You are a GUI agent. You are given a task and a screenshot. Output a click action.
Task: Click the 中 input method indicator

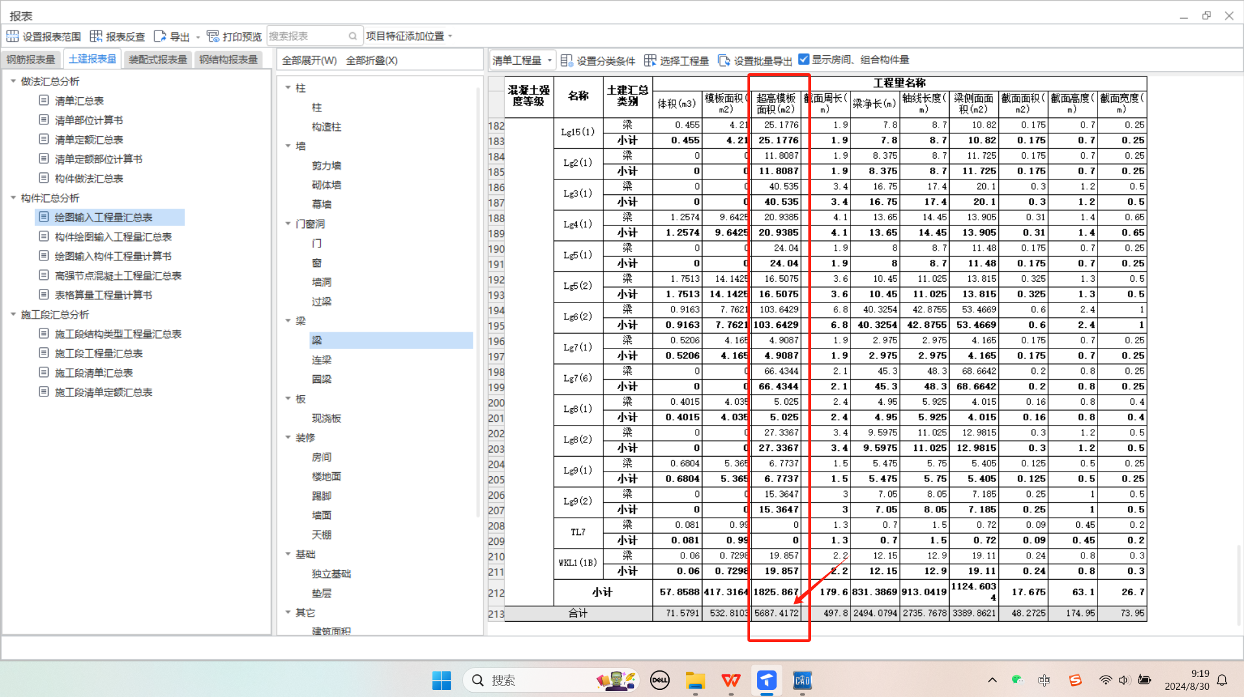point(1044,680)
